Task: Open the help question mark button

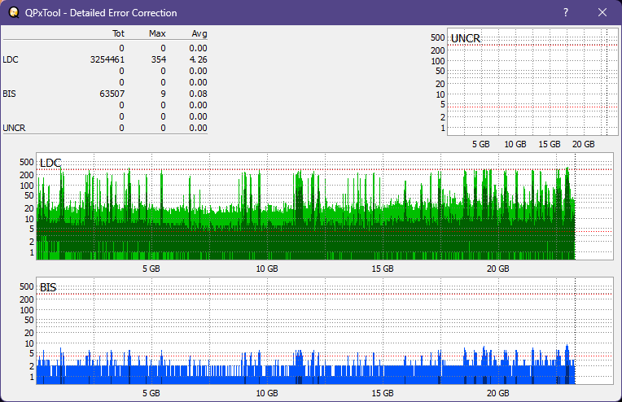Action: click(x=566, y=13)
